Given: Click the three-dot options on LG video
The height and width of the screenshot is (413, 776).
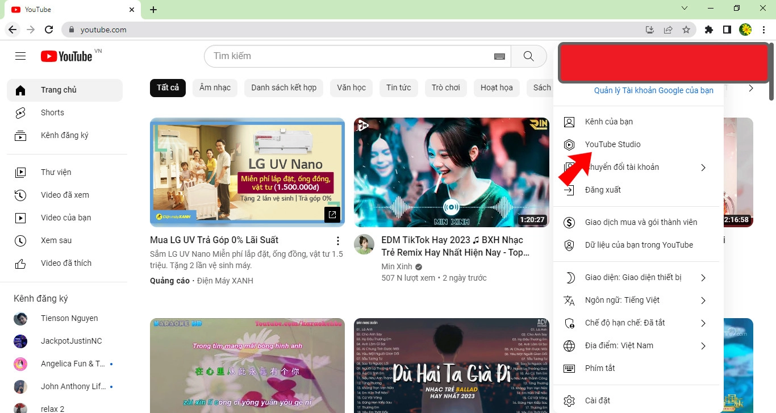Looking at the screenshot, I should pyautogui.click(x=337, y=240).
